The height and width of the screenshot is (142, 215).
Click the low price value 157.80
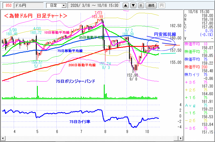[x=207, y=23]
